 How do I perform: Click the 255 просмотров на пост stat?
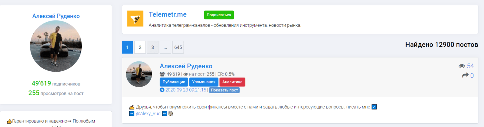point(56,93)
